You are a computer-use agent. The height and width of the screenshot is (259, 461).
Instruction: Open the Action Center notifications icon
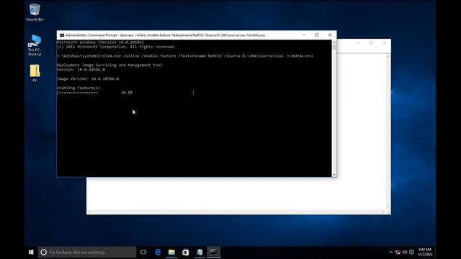coord(412,253)
